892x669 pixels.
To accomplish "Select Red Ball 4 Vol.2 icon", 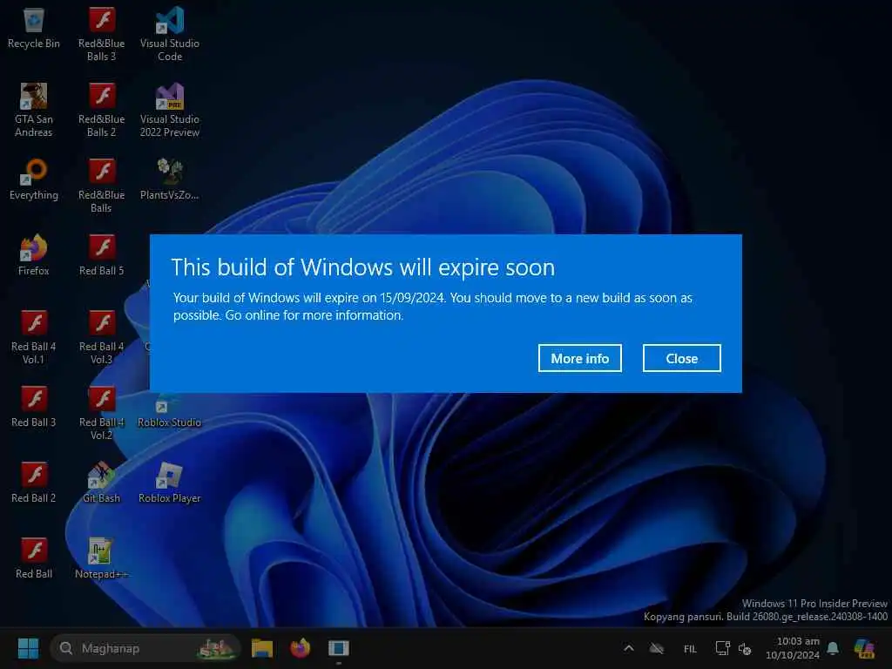I will coord(101,412).
